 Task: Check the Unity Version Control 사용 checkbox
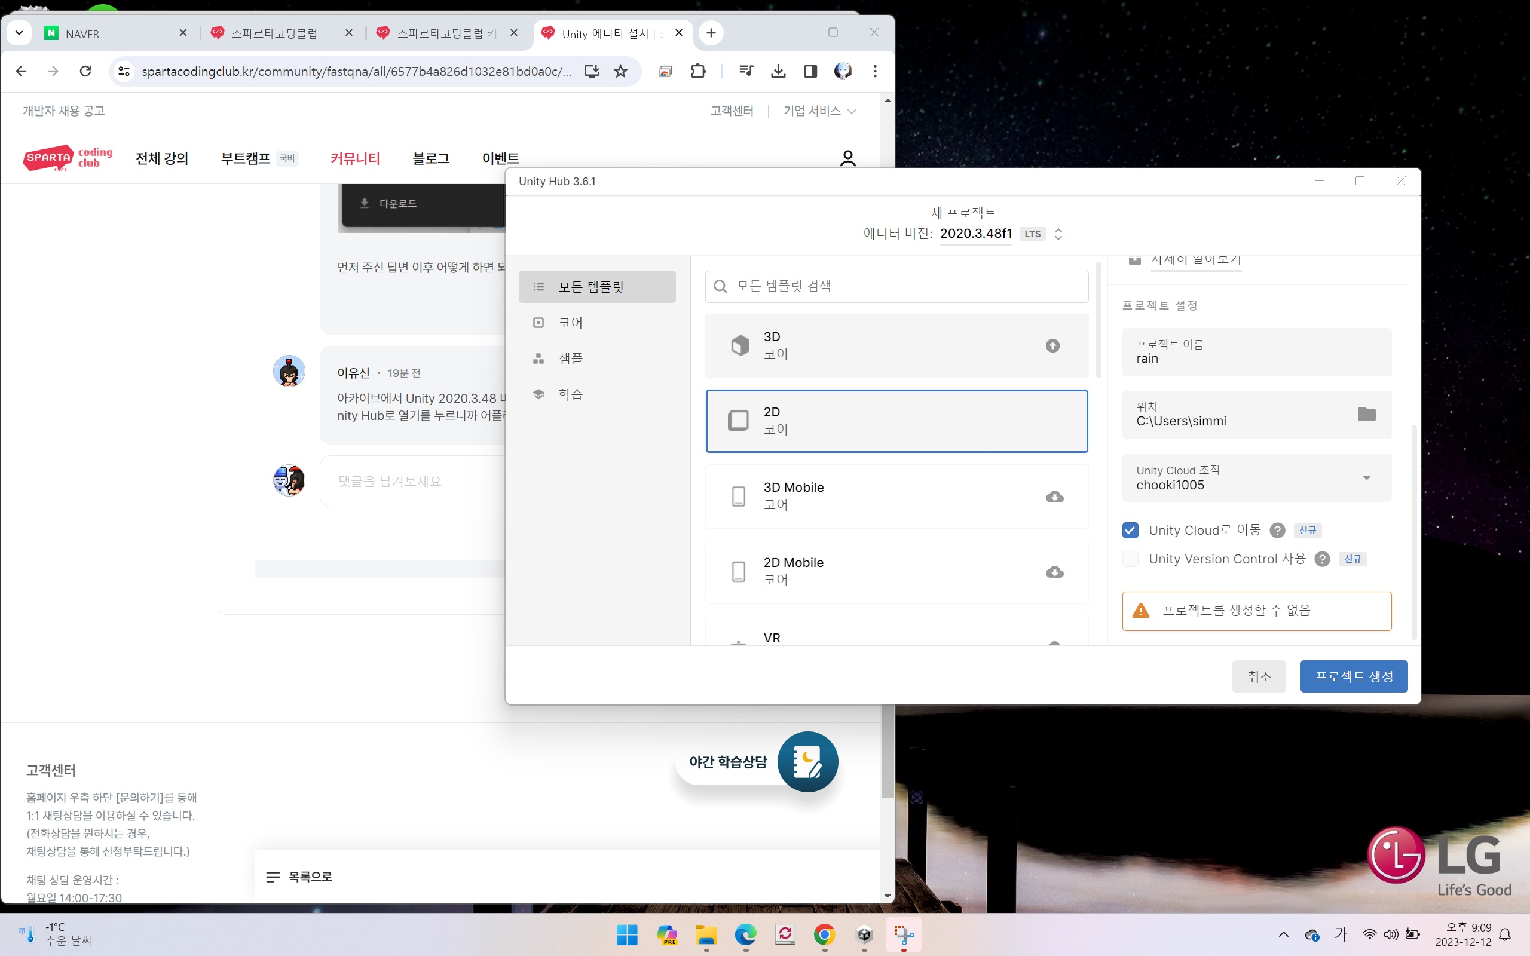[1130, 559]
